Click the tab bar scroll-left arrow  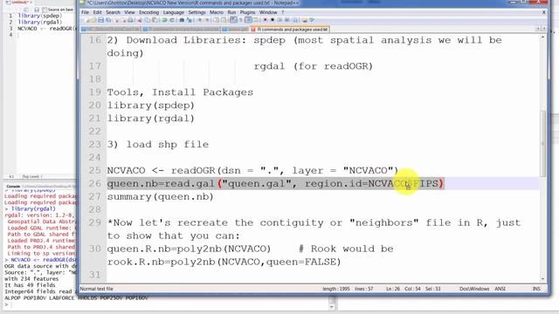point(538,29)
